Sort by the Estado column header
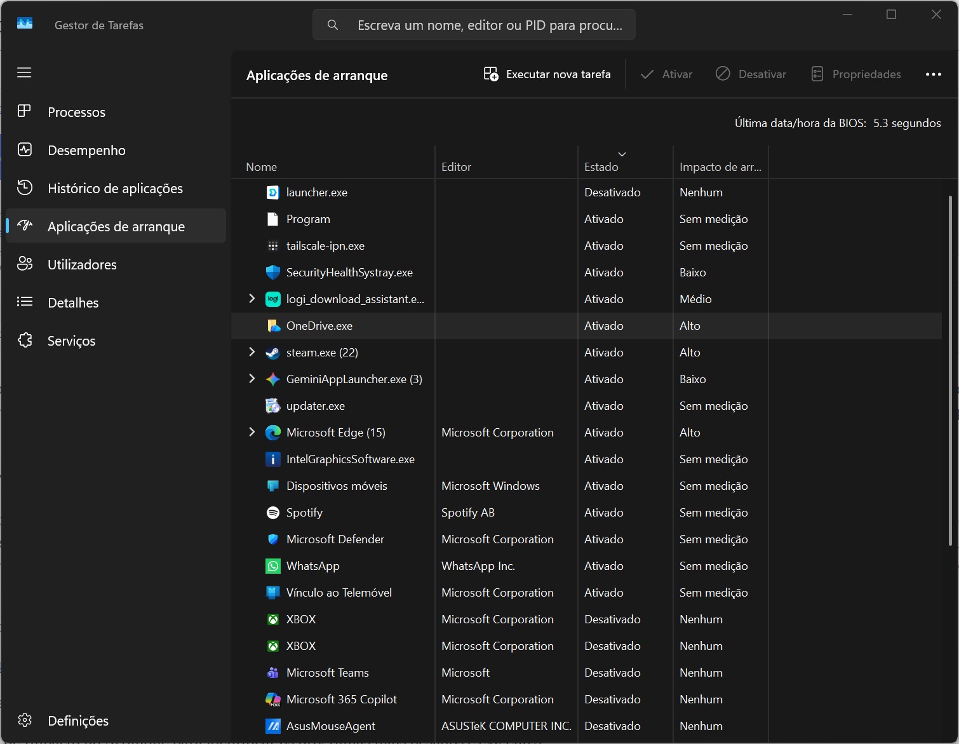The width and height of the screenshot is (959, 744). (625, 163)
